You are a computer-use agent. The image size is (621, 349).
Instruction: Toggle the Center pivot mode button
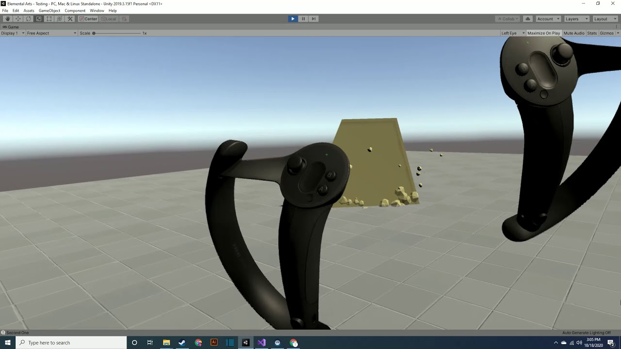click(x=89, y=19)
